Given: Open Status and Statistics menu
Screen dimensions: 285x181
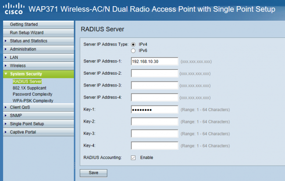Looking at the screenshot, I should coord(39,41).
